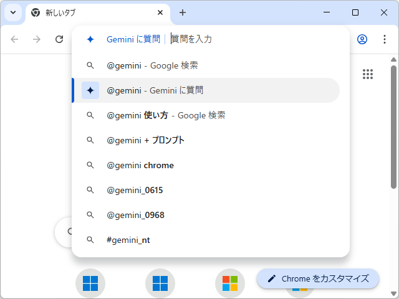This screenshot has height=299, width=399.
Task: Open the colorful Microsoft logo shortcut
Action: [x=230, y=283]
